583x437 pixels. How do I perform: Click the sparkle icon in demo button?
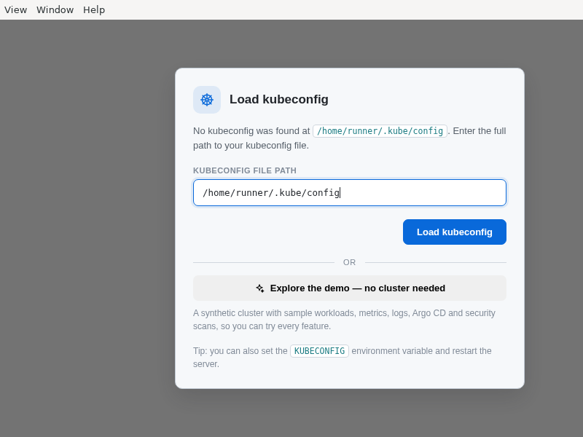click(260, 288)
